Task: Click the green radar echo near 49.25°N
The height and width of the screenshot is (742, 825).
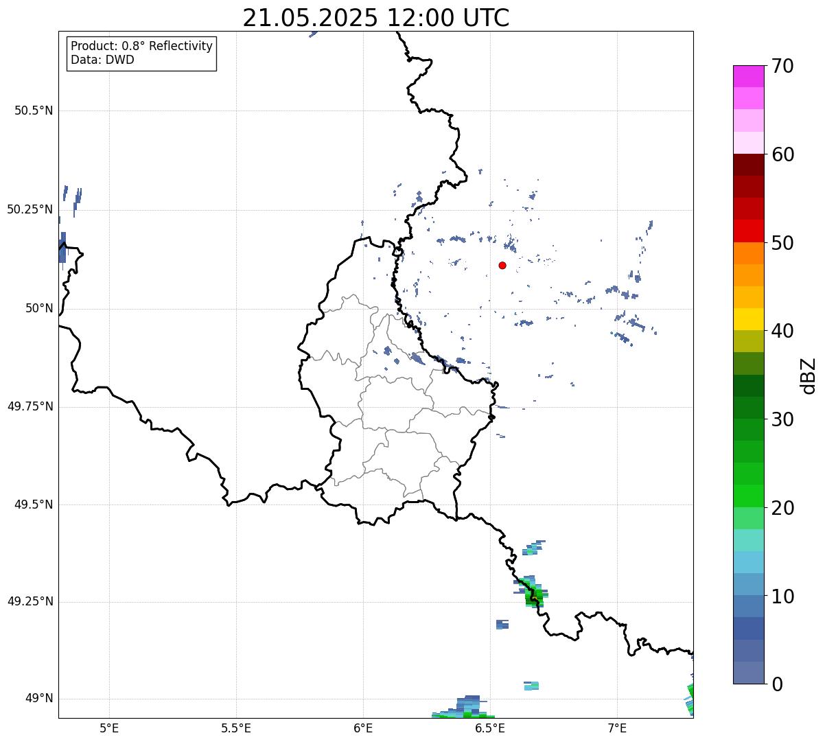Action: (x=531, y=592)
